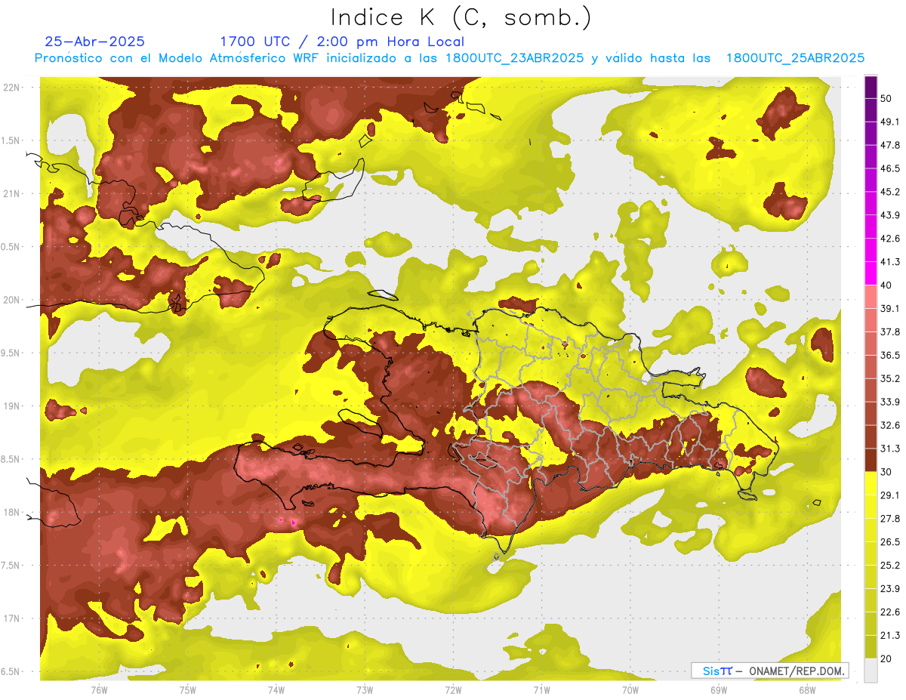Click the colorbar value '29.1'
The width and height of the screenshot is (906, 700).
click(890, 495)
